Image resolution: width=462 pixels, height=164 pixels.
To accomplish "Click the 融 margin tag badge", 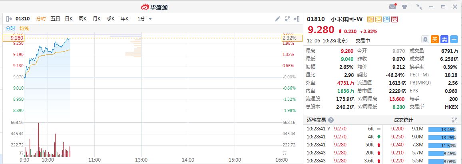I will pos(370,19).
